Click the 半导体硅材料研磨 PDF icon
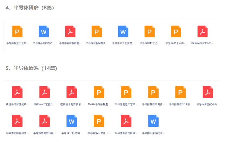The height and width of the screenshot is (142, 229). [70, 32]
